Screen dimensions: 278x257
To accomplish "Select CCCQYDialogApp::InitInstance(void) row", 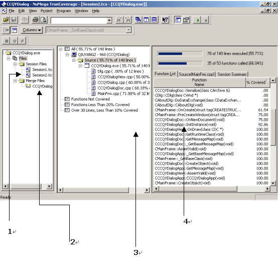I will coord(211,124).
